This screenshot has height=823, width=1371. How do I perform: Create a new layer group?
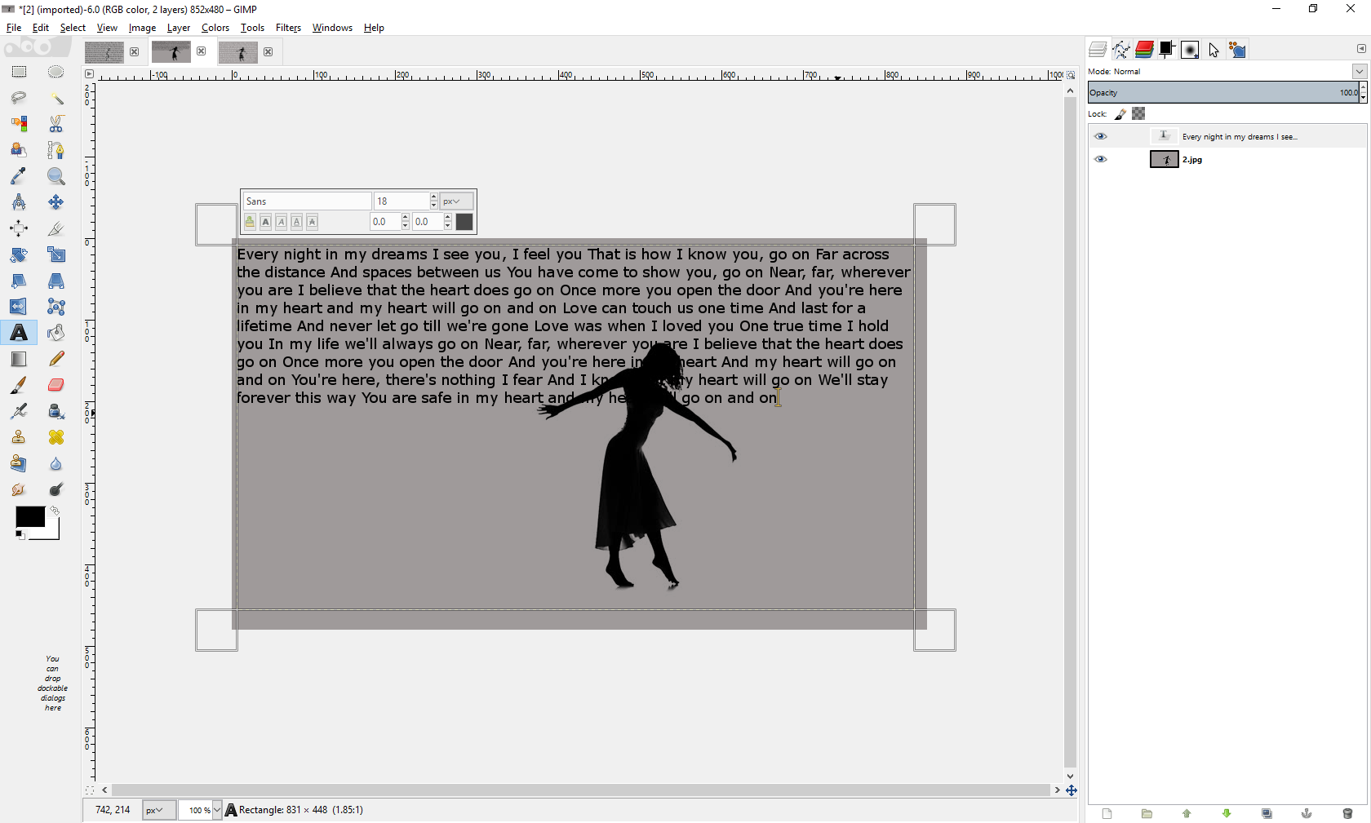[x=1147, y=813]
